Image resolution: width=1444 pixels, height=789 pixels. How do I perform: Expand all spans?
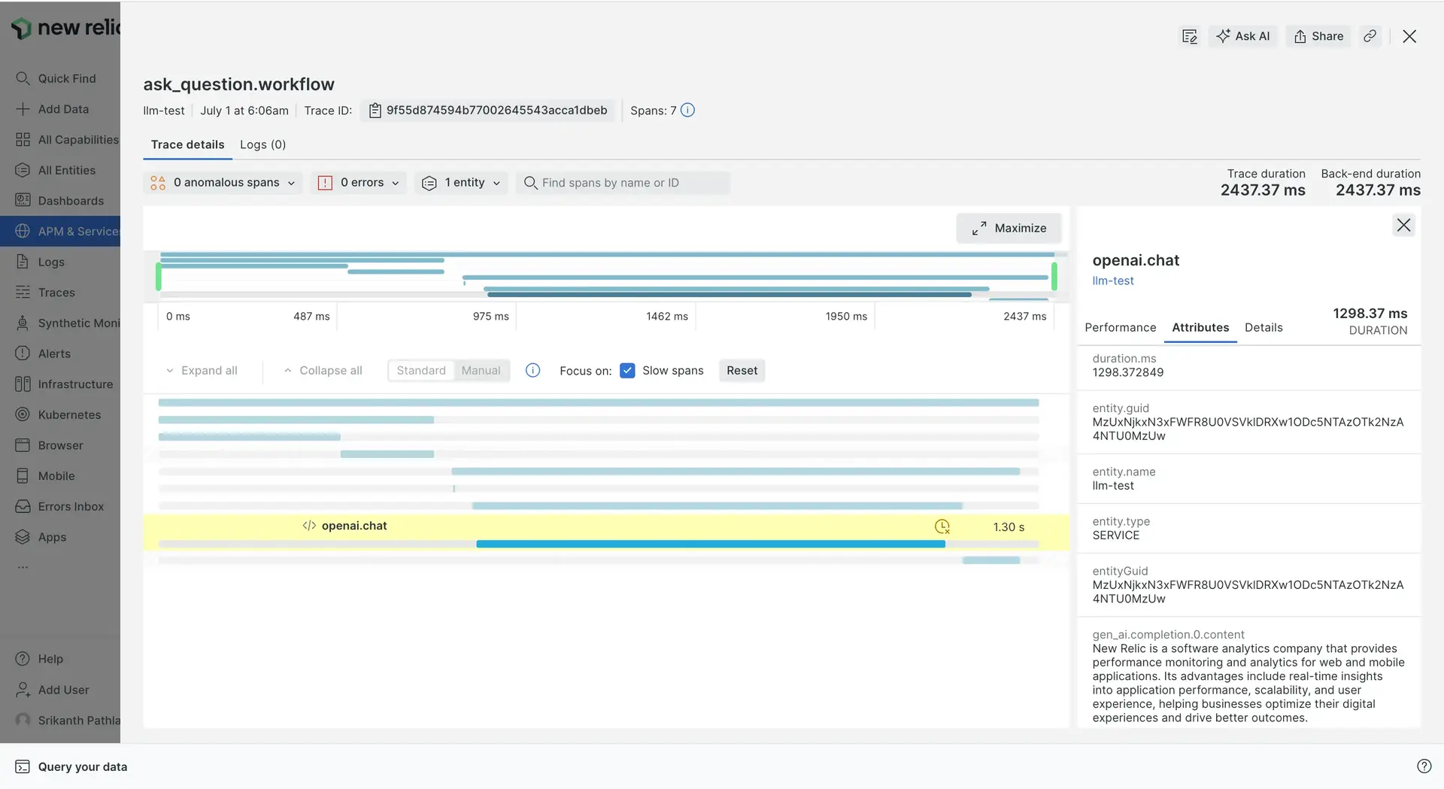[x=202, y=371]
